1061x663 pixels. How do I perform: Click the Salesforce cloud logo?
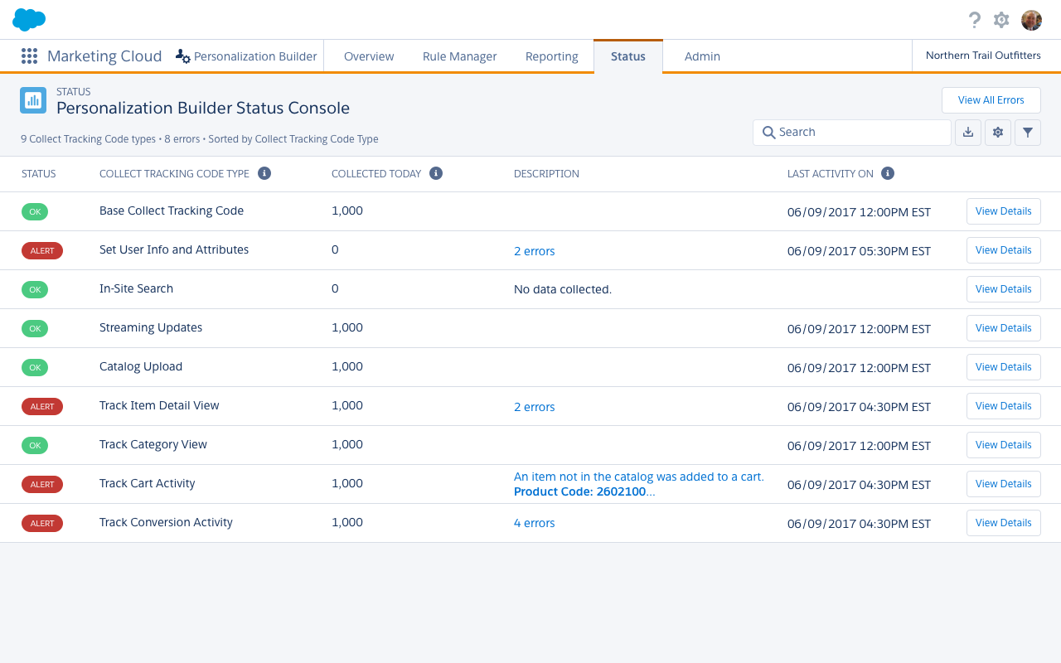29,19
